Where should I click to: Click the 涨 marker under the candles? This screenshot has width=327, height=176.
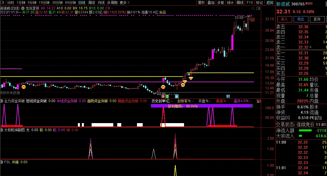click(x=163, y=96)
